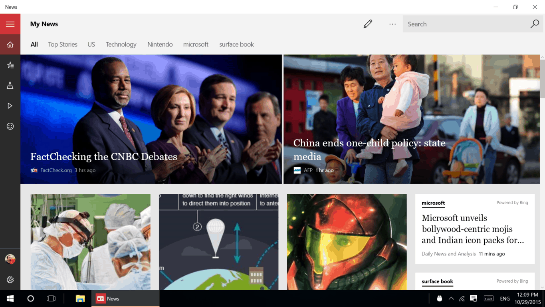Switch to the microsoft tab
545x307 pixels.
pyautogui.click(x=196, y=44)
